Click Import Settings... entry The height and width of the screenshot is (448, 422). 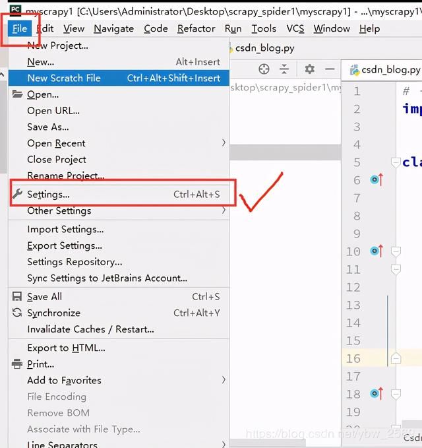coord(119,230)
